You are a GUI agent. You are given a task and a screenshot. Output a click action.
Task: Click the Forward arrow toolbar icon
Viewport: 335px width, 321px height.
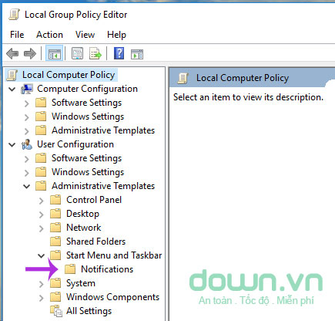click(30, 54)
